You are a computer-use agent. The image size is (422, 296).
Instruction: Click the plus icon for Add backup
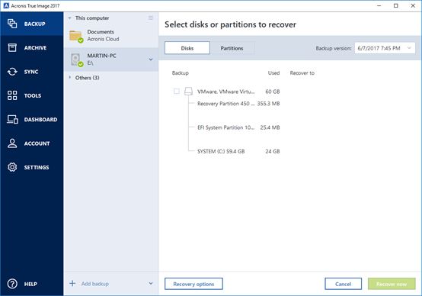(x=72, y=283)
